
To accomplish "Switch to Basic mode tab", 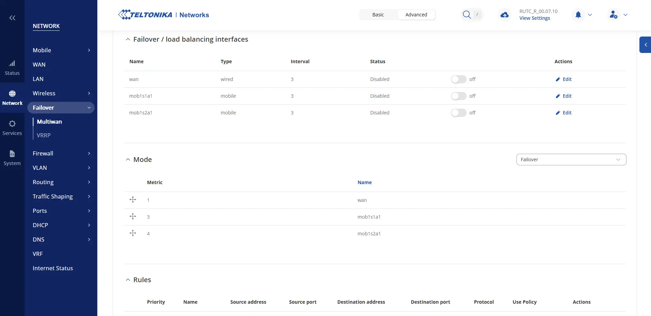I will (x=378, y=15).
